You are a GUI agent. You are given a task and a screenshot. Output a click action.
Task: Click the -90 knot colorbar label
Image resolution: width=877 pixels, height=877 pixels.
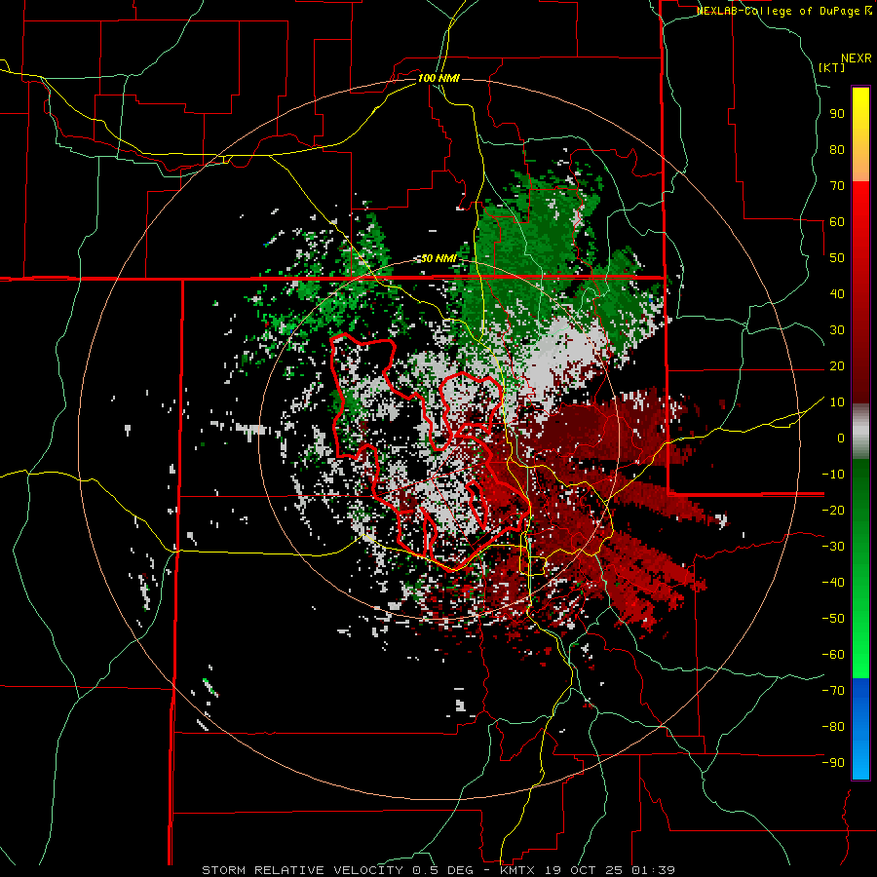pos(833,763)
